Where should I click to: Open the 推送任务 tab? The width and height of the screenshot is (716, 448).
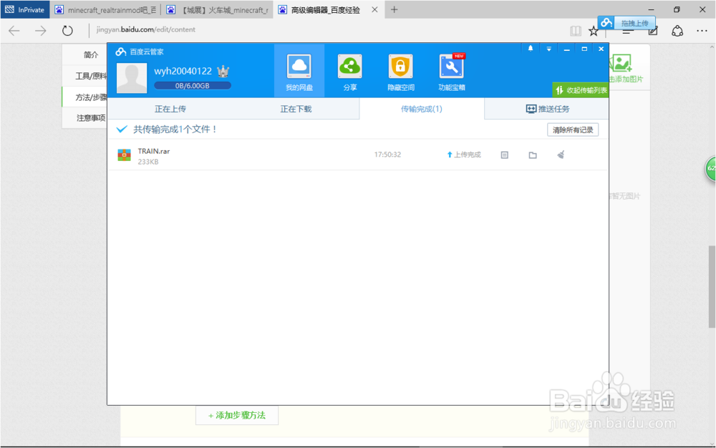pyautogui.click(x=547, y=109)
